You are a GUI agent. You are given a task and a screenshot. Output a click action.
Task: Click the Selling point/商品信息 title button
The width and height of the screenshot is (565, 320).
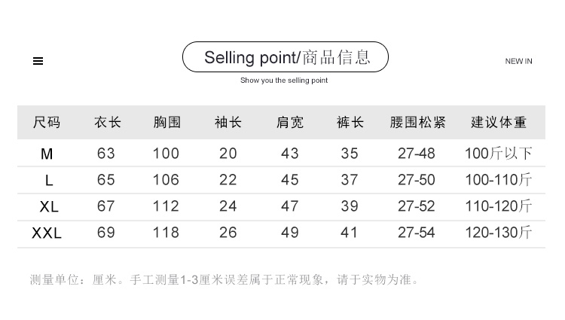click(x=285, y=57)
